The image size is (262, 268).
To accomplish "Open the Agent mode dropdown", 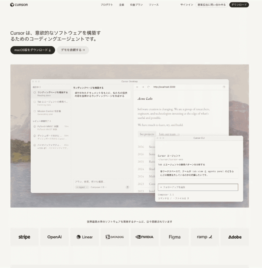I will click(x=82, y=187).
